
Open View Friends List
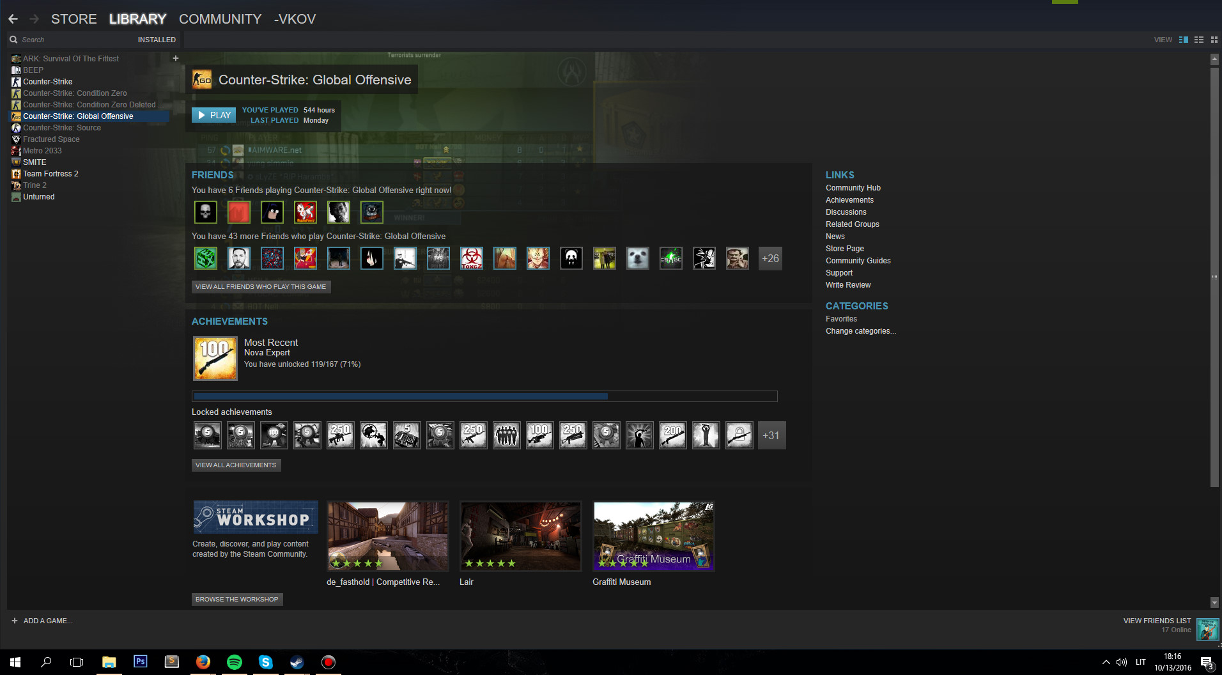pyautogui.click(x=1157, y=621)
